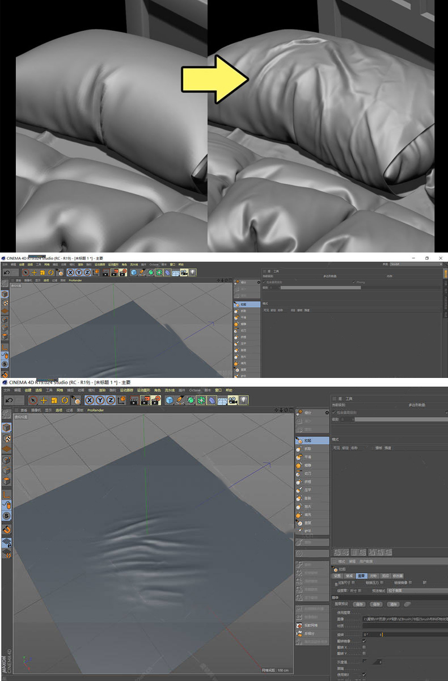
Task: Open 界面 layout dropdown in upper window
Action: [x=416, y=264]
